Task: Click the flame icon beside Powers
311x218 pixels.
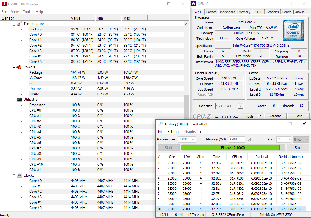Action: click(19, 67)
